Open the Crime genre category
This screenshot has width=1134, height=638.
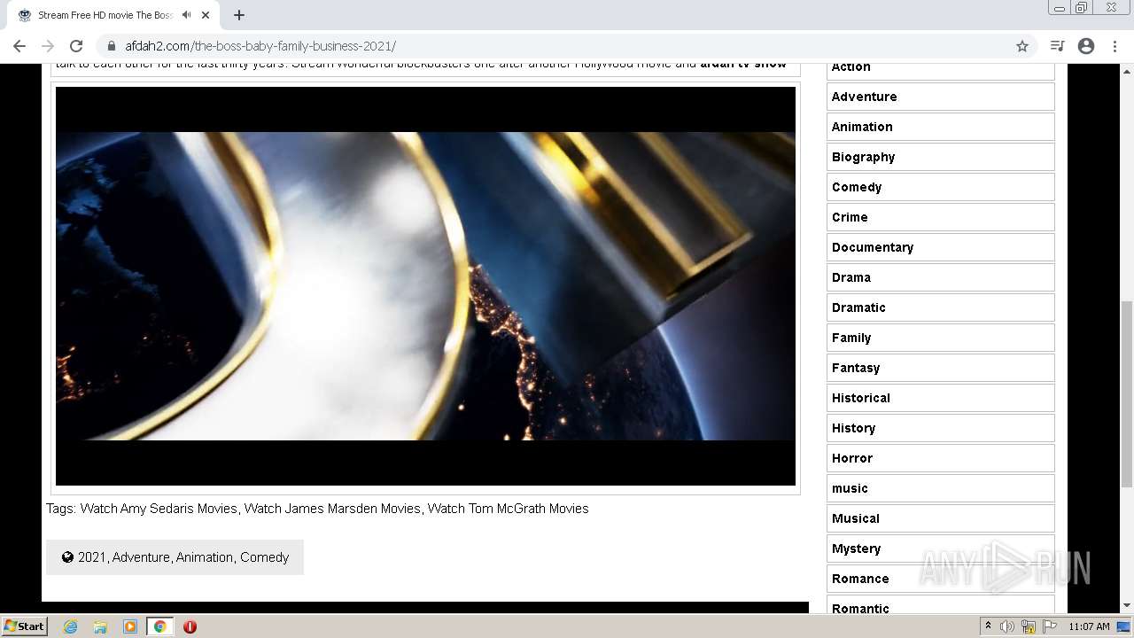tap(941, 217)
